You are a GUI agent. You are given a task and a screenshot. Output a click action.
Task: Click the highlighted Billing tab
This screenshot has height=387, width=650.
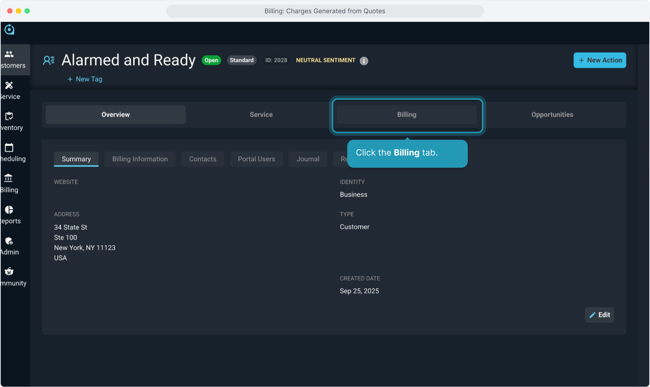coord(407,115)
